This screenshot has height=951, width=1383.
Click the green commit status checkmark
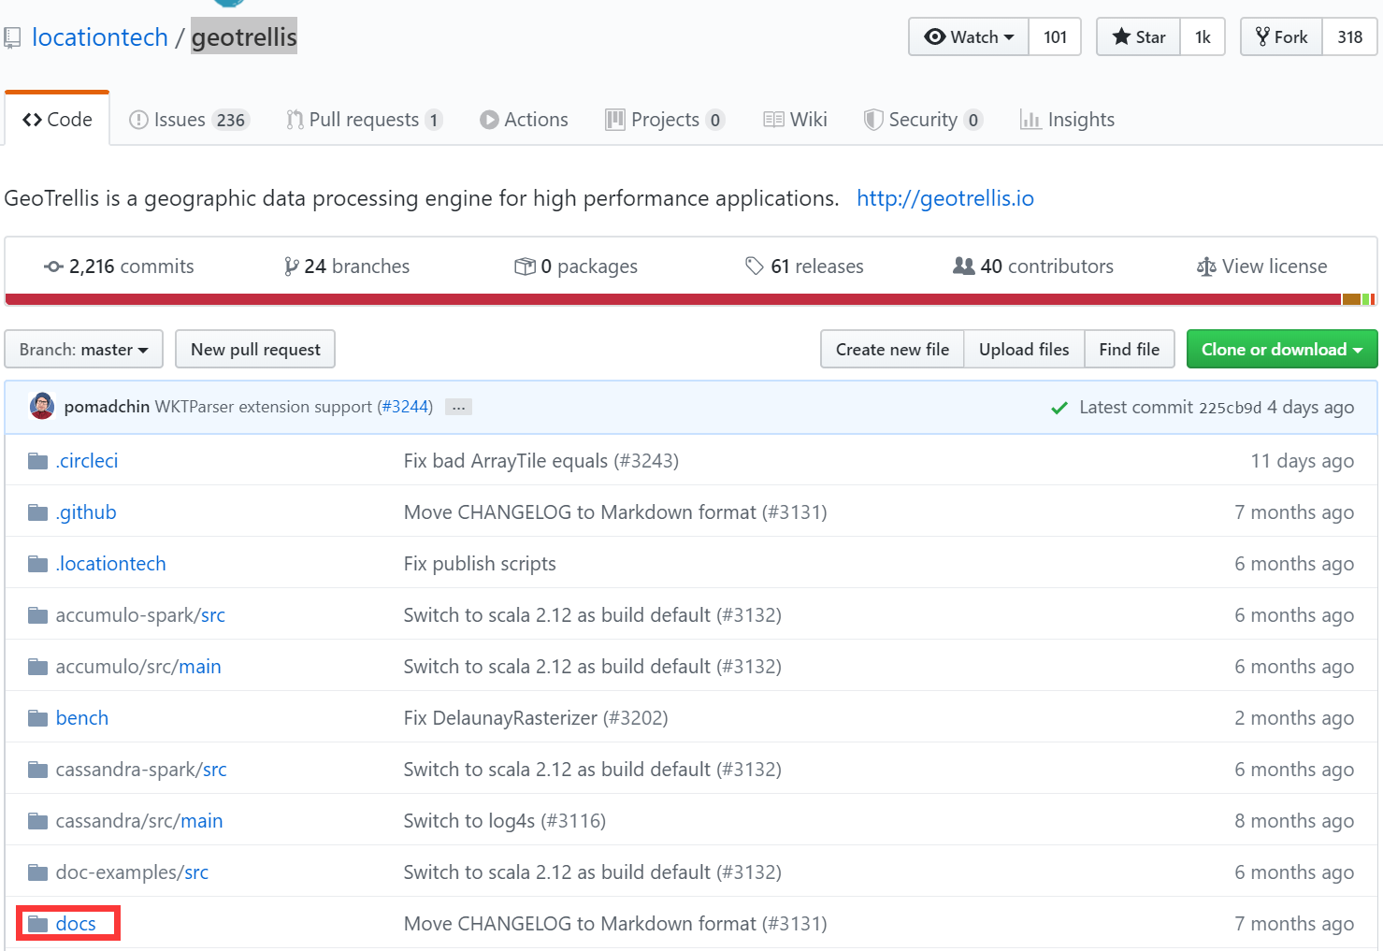[1059, 408]
